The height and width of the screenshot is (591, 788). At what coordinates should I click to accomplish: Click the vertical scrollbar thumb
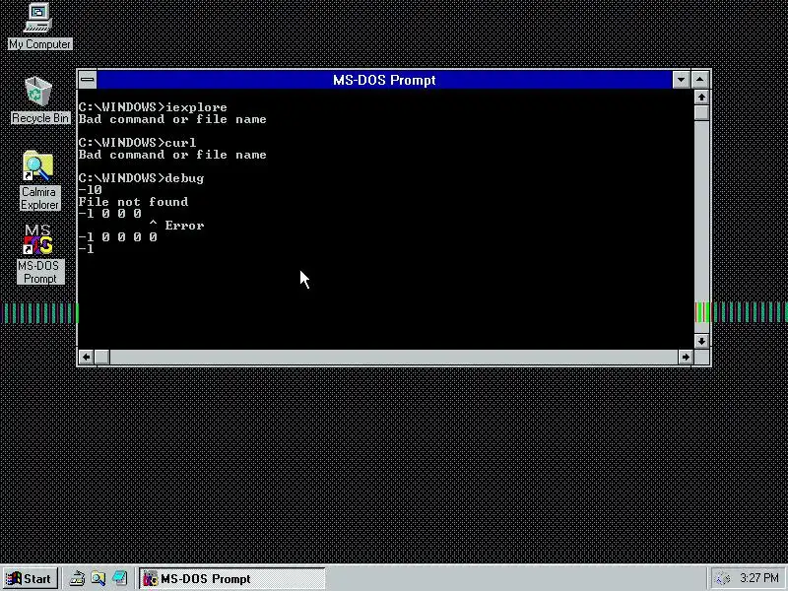tap(701, 112)
